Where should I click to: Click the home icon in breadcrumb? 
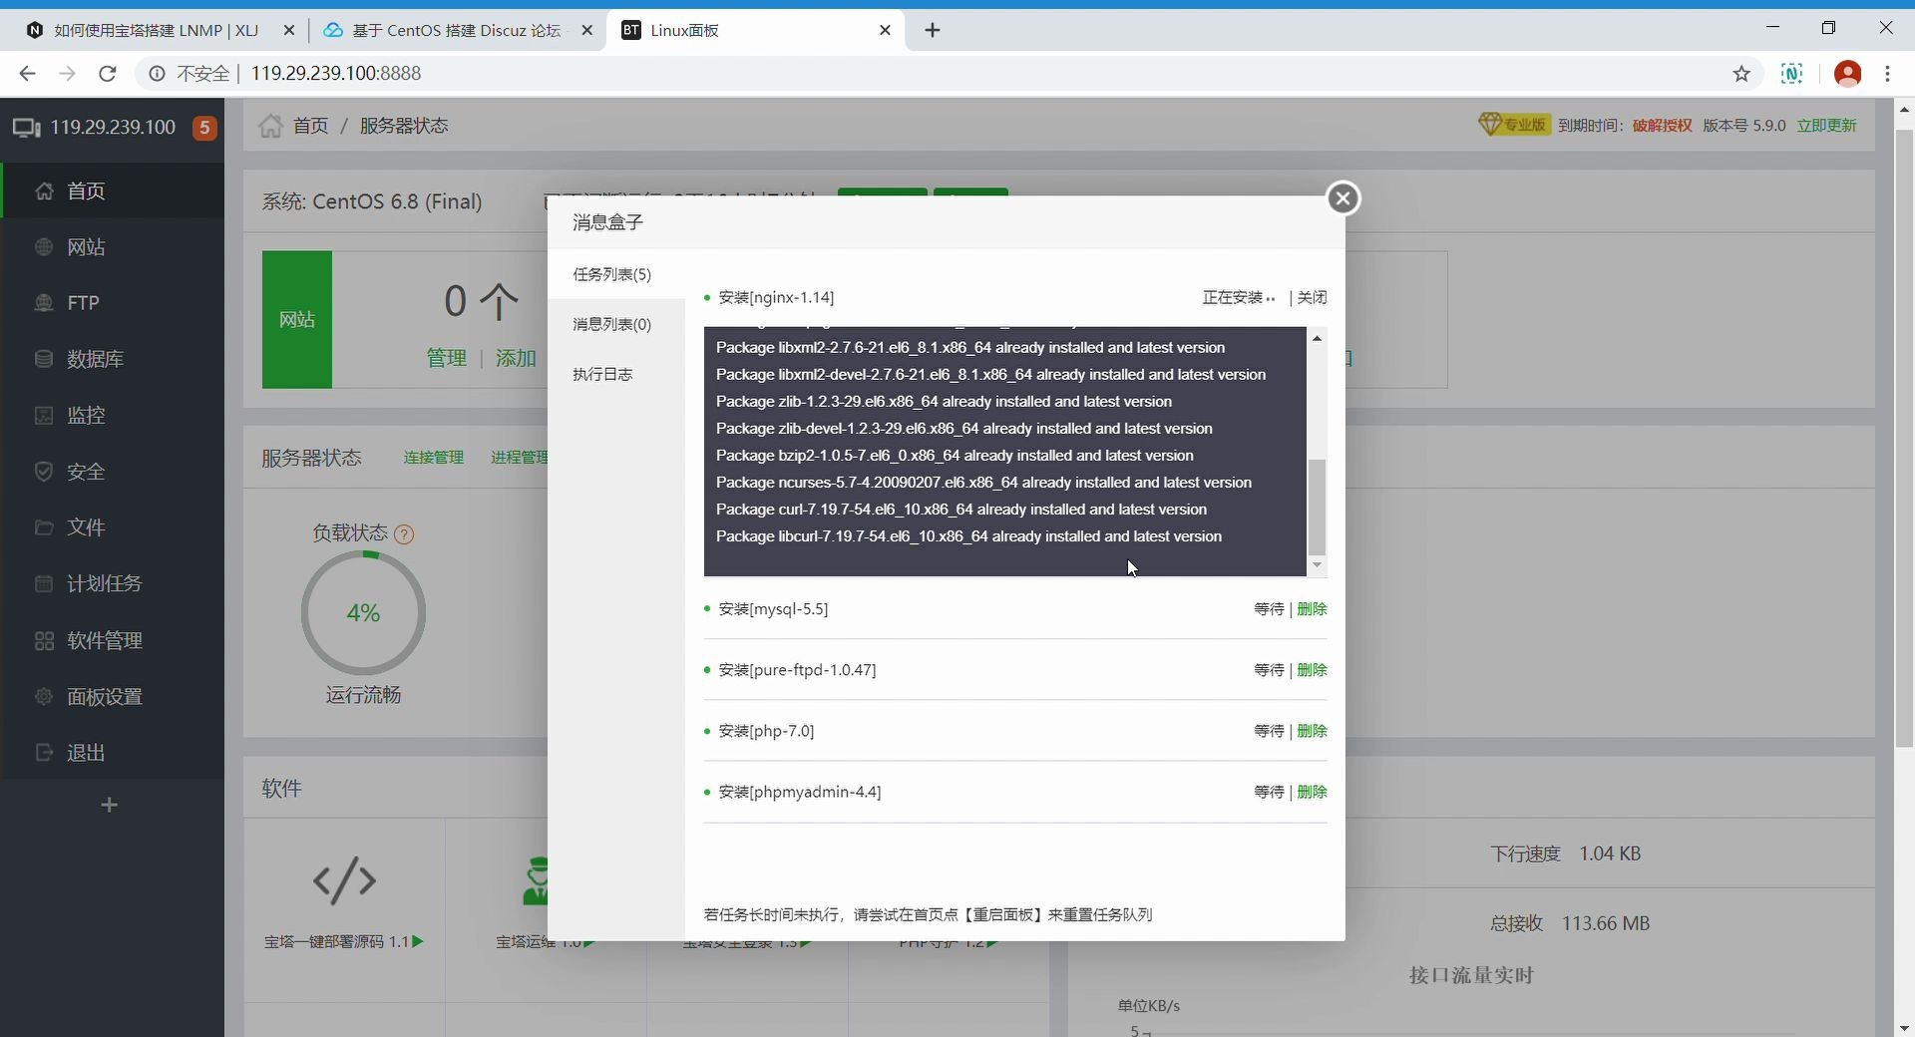coord(270,126)
